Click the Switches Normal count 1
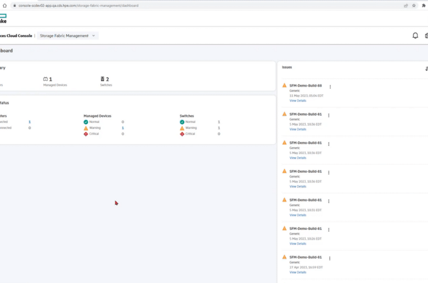Viewport: 428px width, 283px height. pyautogui.click(x=218, y=122)
